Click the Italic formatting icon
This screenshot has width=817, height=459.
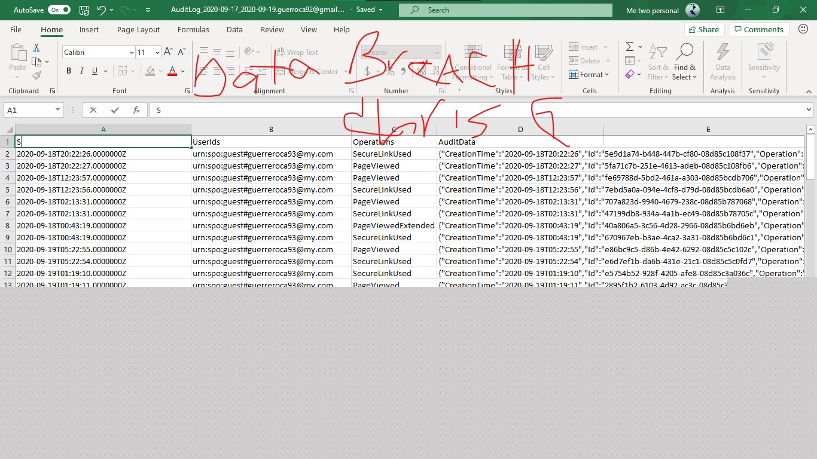click(82, 71)
